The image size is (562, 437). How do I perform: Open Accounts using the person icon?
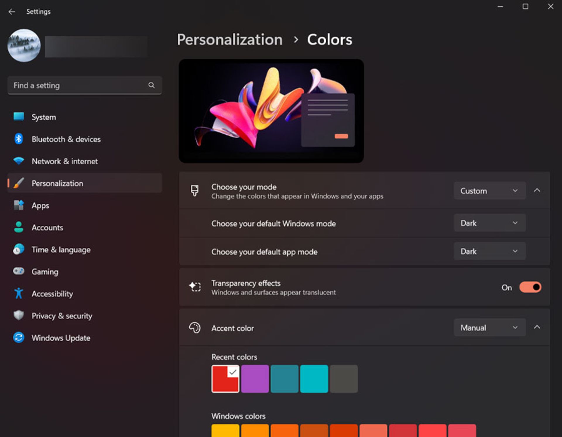click(18, 227)
